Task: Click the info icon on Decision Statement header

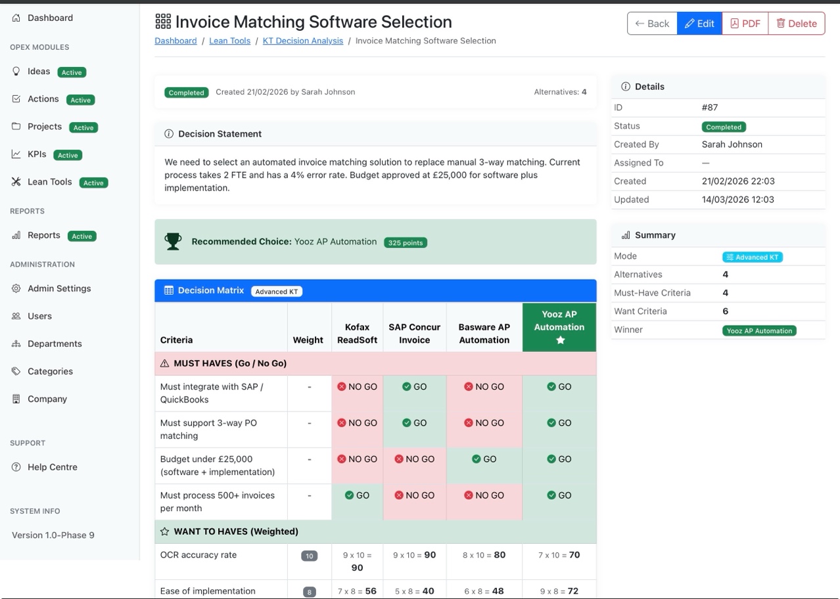Action: pyautogui.click(x=169, y=133)
